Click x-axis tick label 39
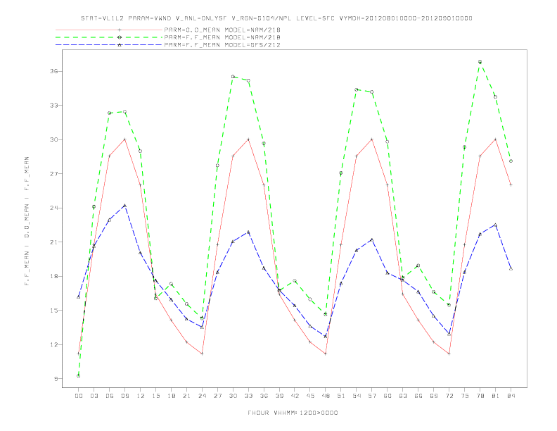Screen dimensions: 557x431 tap(279, 396)
